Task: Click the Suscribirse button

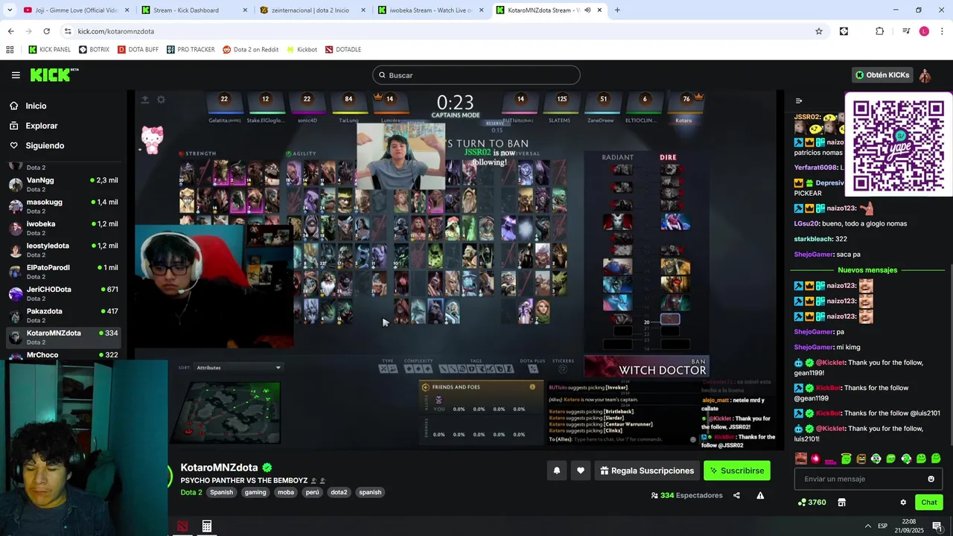Action: coord(736,470)
